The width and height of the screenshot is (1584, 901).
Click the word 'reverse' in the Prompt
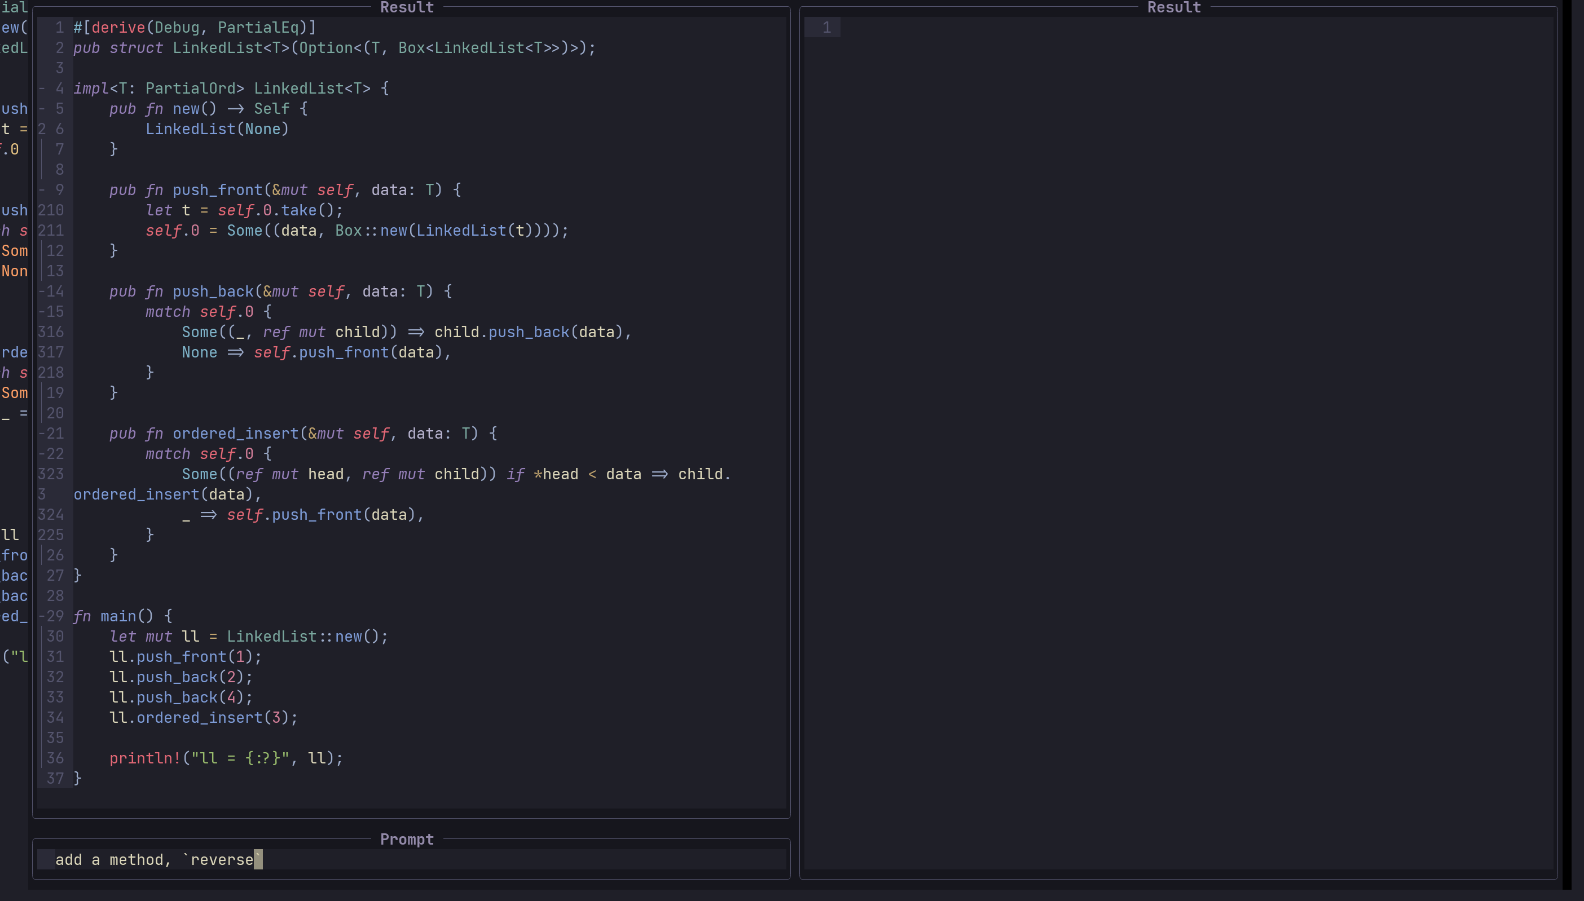tap(222, 859)
